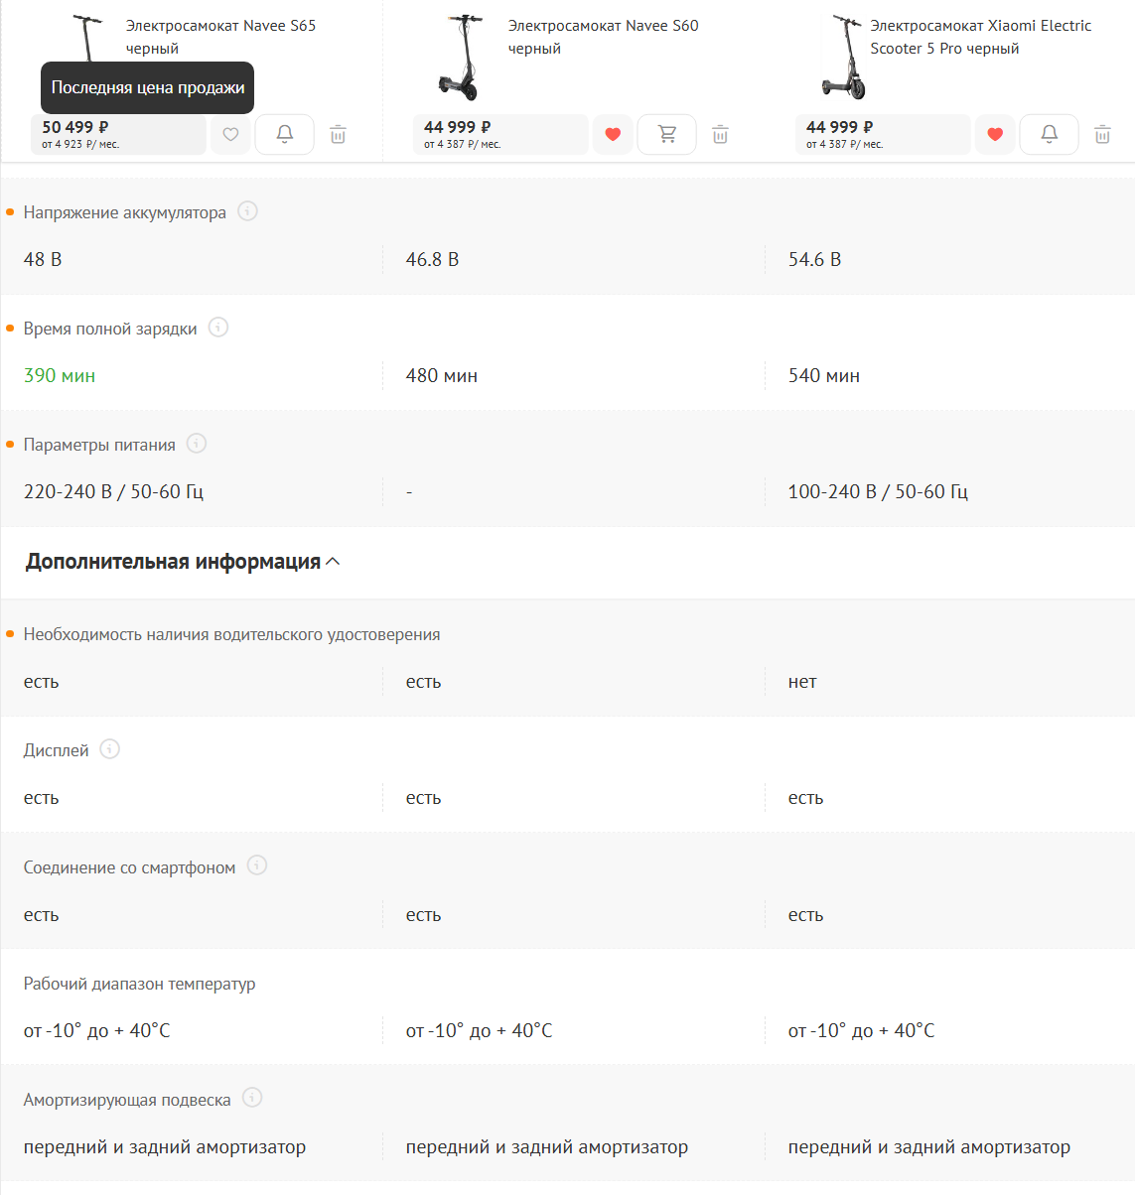
Task: Click the Navee S65 scooter thumbnail
Action: click(87, 39)
